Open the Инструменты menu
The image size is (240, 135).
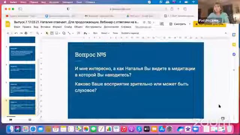(x=93, y=27)
